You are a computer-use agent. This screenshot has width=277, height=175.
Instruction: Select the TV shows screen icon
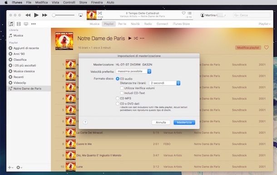point(26,24)
